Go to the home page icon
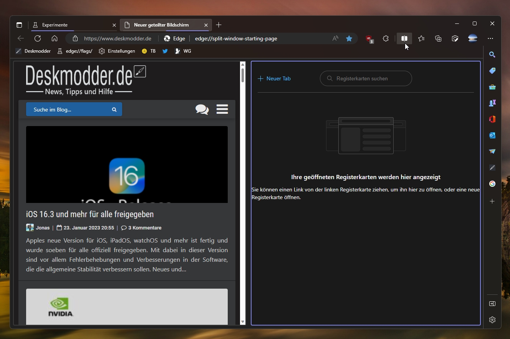 click(x=55, y=38)
